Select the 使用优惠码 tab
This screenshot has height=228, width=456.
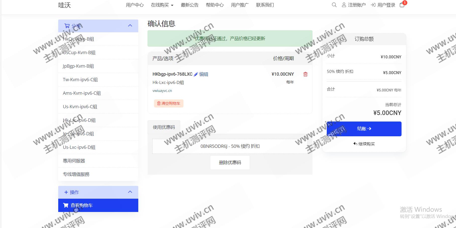click(164, 127)
